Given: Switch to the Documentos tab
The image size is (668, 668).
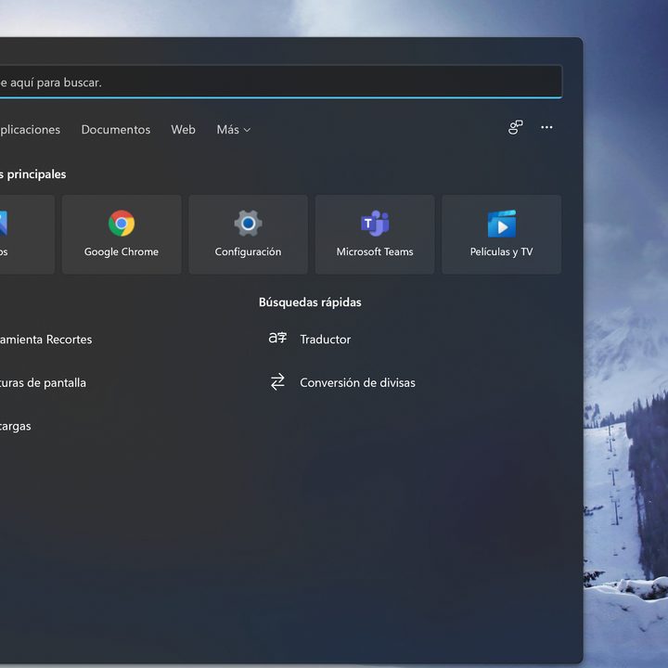Looking at the screenshot, I should point(116,130).
